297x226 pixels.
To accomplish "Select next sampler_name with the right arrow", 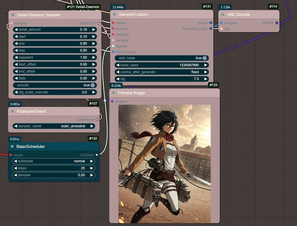I will point(92,126).
